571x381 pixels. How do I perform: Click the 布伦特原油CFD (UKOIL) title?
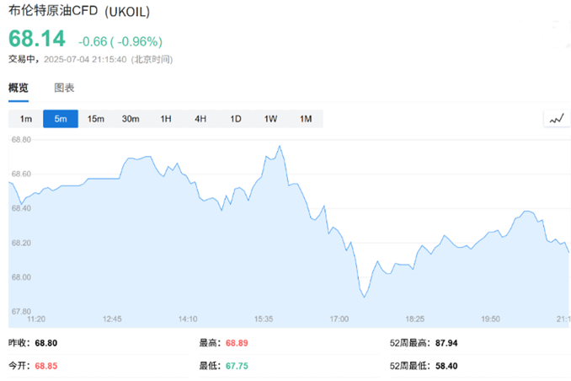(79, 11)
